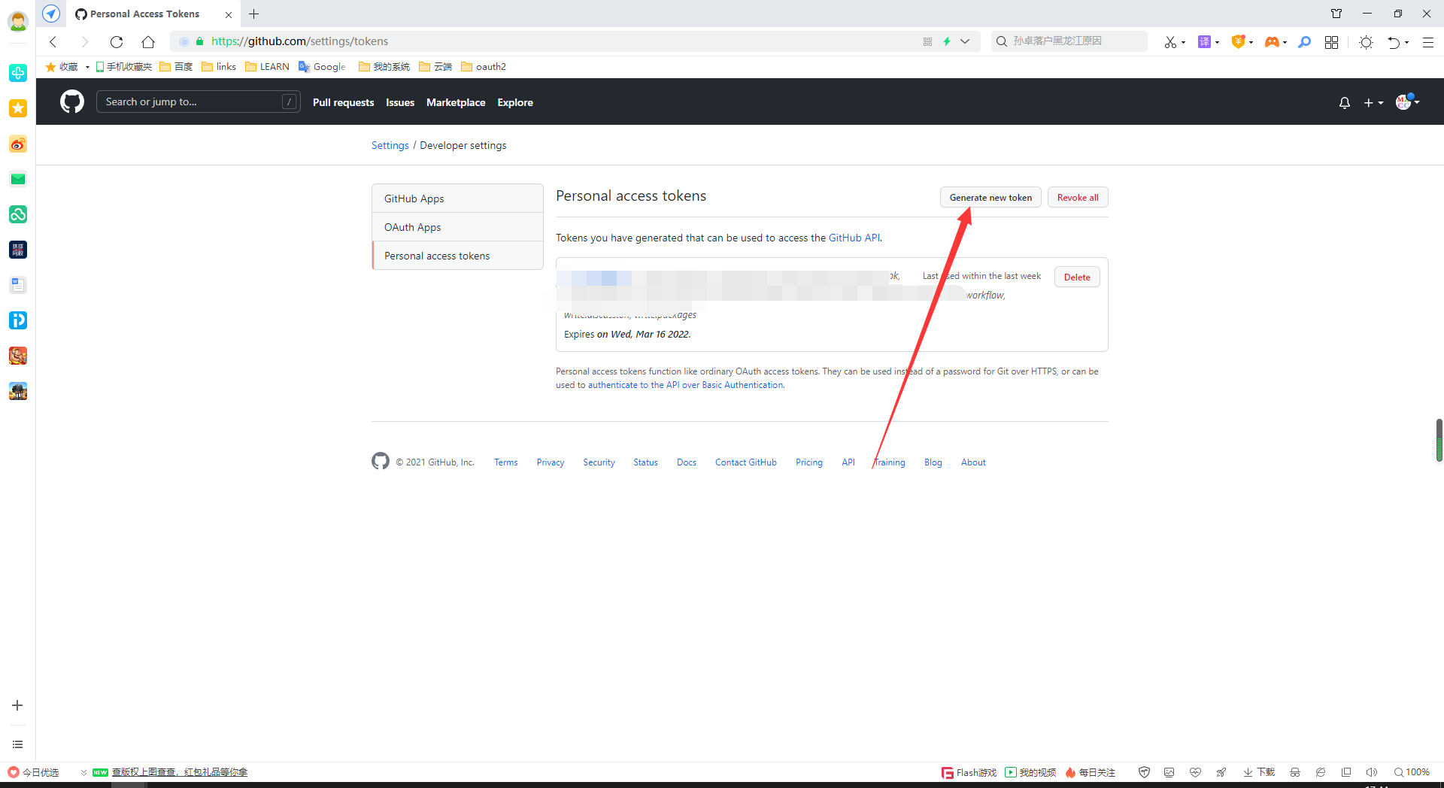This screenshot has width=1444, height=788.
Task: Expand the address bar dropdown chevron
Action: pos(965,41)
